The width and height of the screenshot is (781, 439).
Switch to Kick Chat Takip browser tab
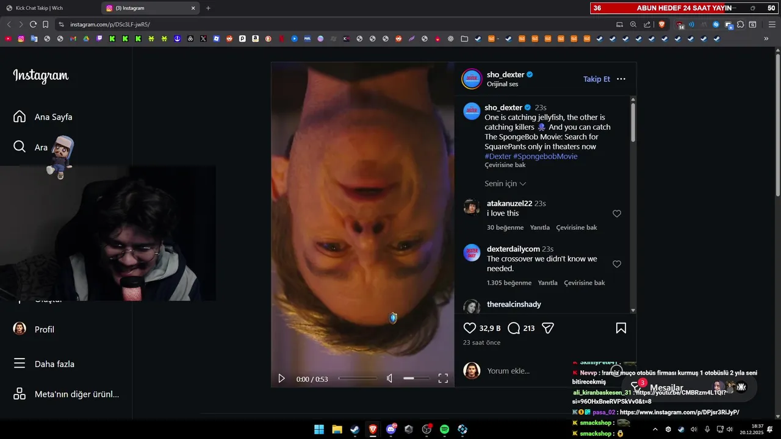click(x=50, y=8)
